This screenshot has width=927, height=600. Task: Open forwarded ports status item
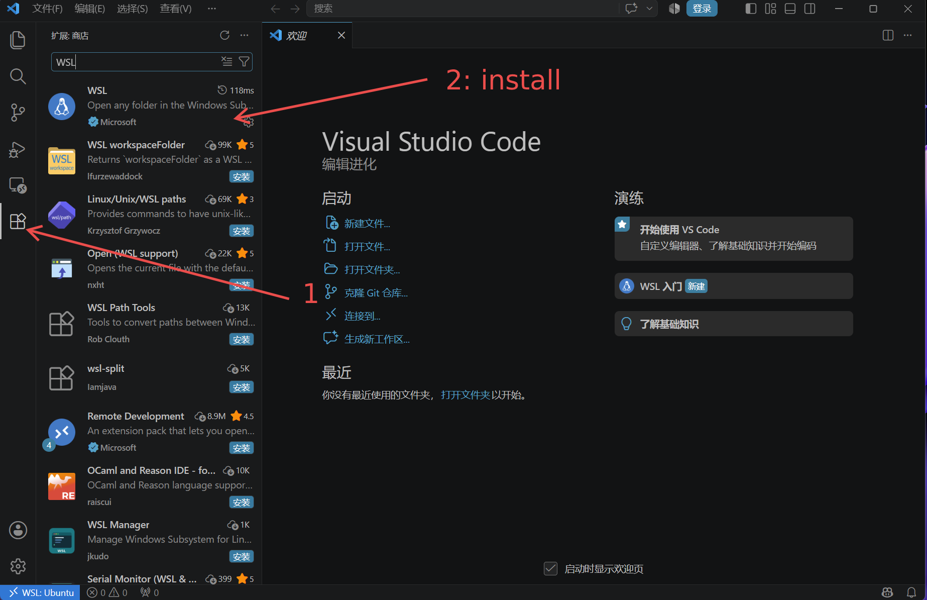pyautogui.click(x=150, y=592)
